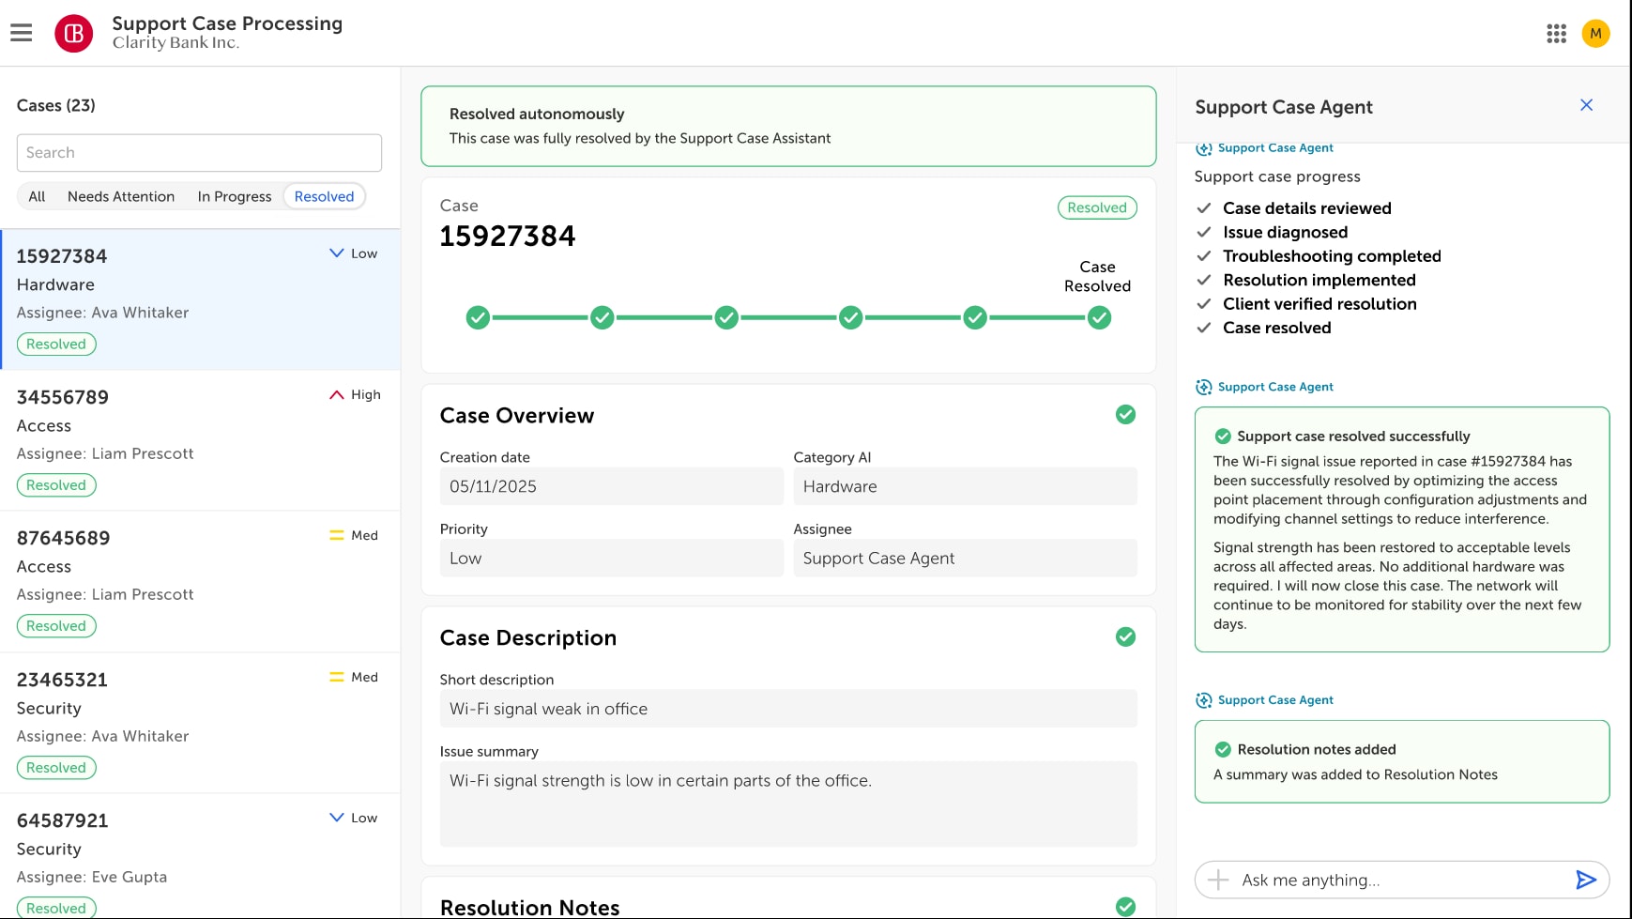Close the Support Case Agent panel
Screen dimensions: 1632x919
(x=1586, y=105)
